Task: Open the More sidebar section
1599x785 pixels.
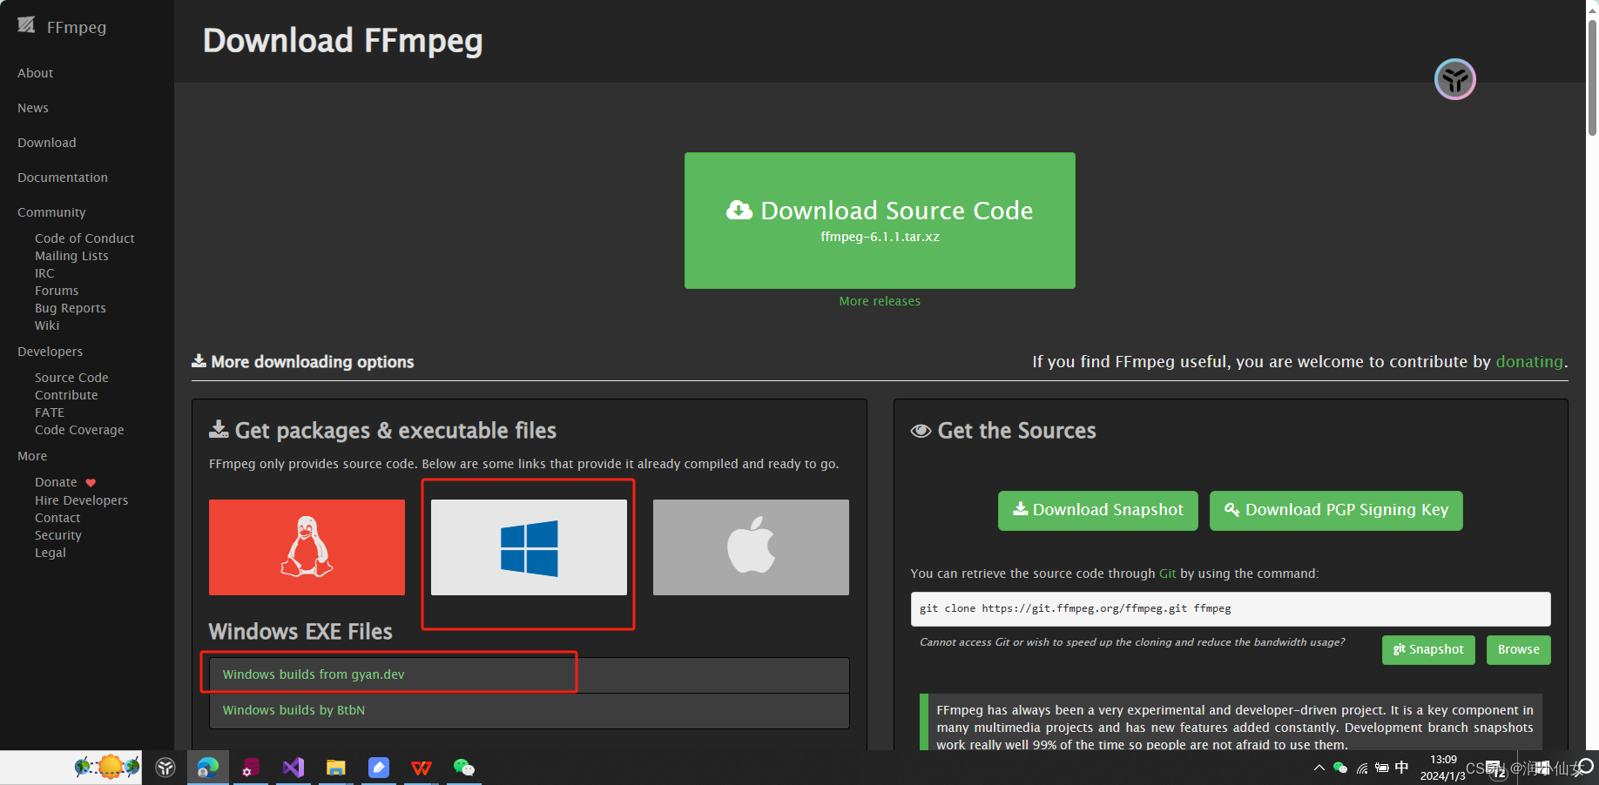Action: pyautogui.click(x=32, y=456)
